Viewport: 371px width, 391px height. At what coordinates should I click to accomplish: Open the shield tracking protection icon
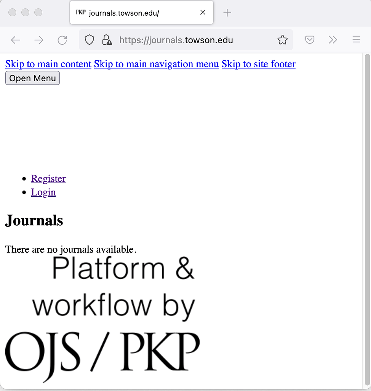point(89,40)
